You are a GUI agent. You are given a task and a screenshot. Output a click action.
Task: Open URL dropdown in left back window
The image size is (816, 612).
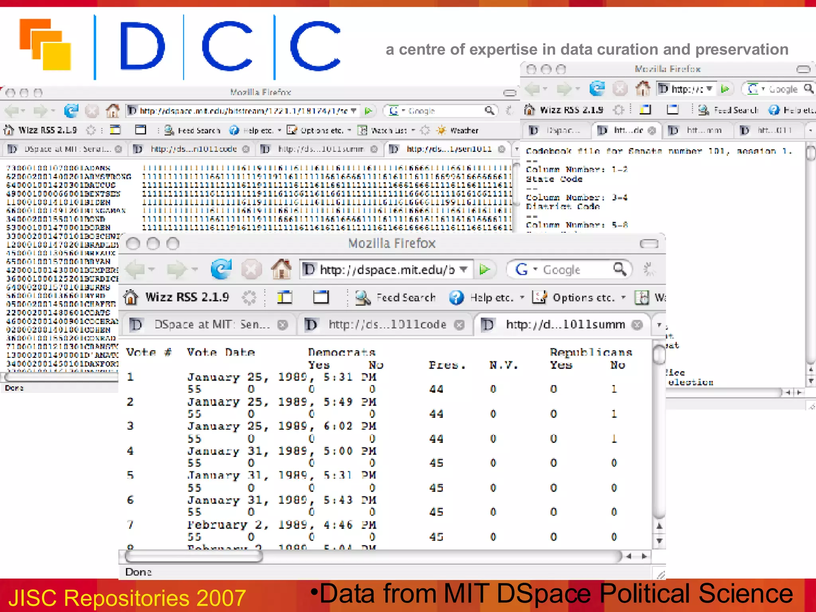pyautogui.click(x=353, y=111)
